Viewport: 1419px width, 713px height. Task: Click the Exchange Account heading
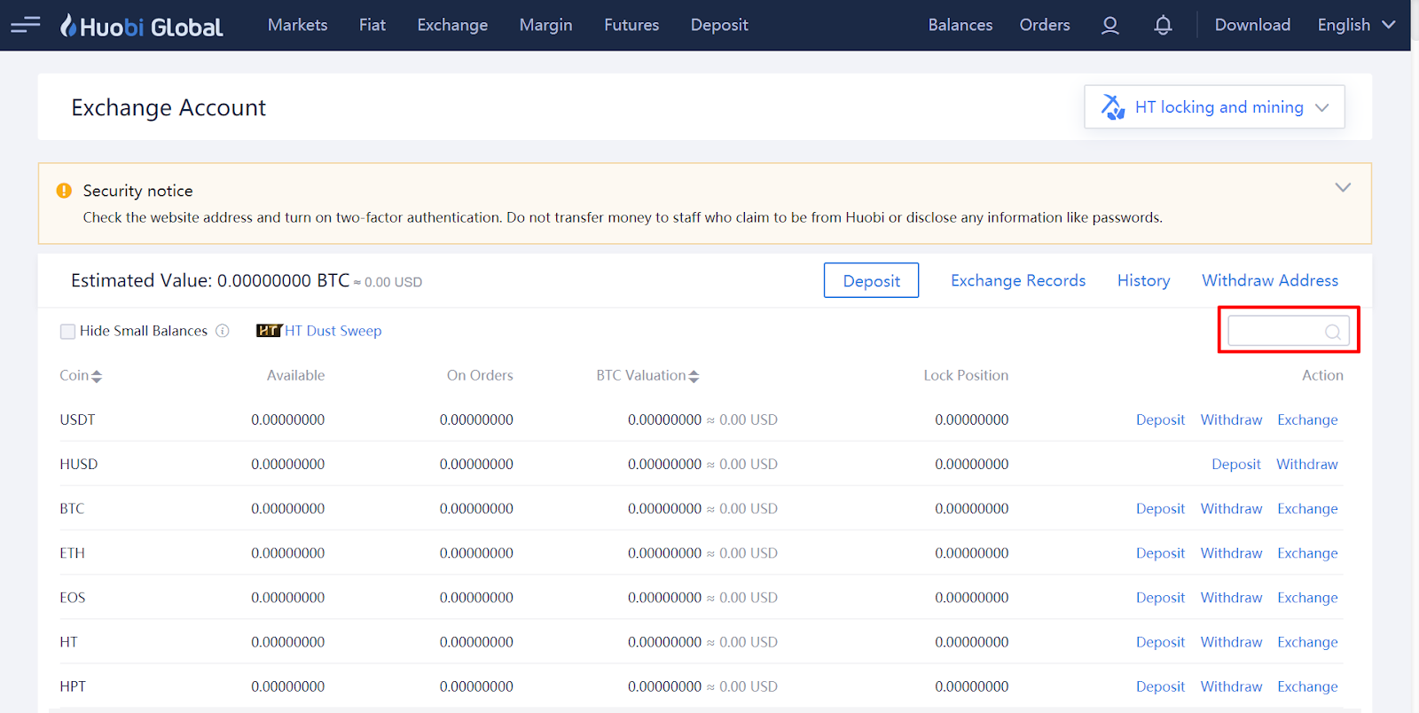pyautogui.click(x=169, y=107)
